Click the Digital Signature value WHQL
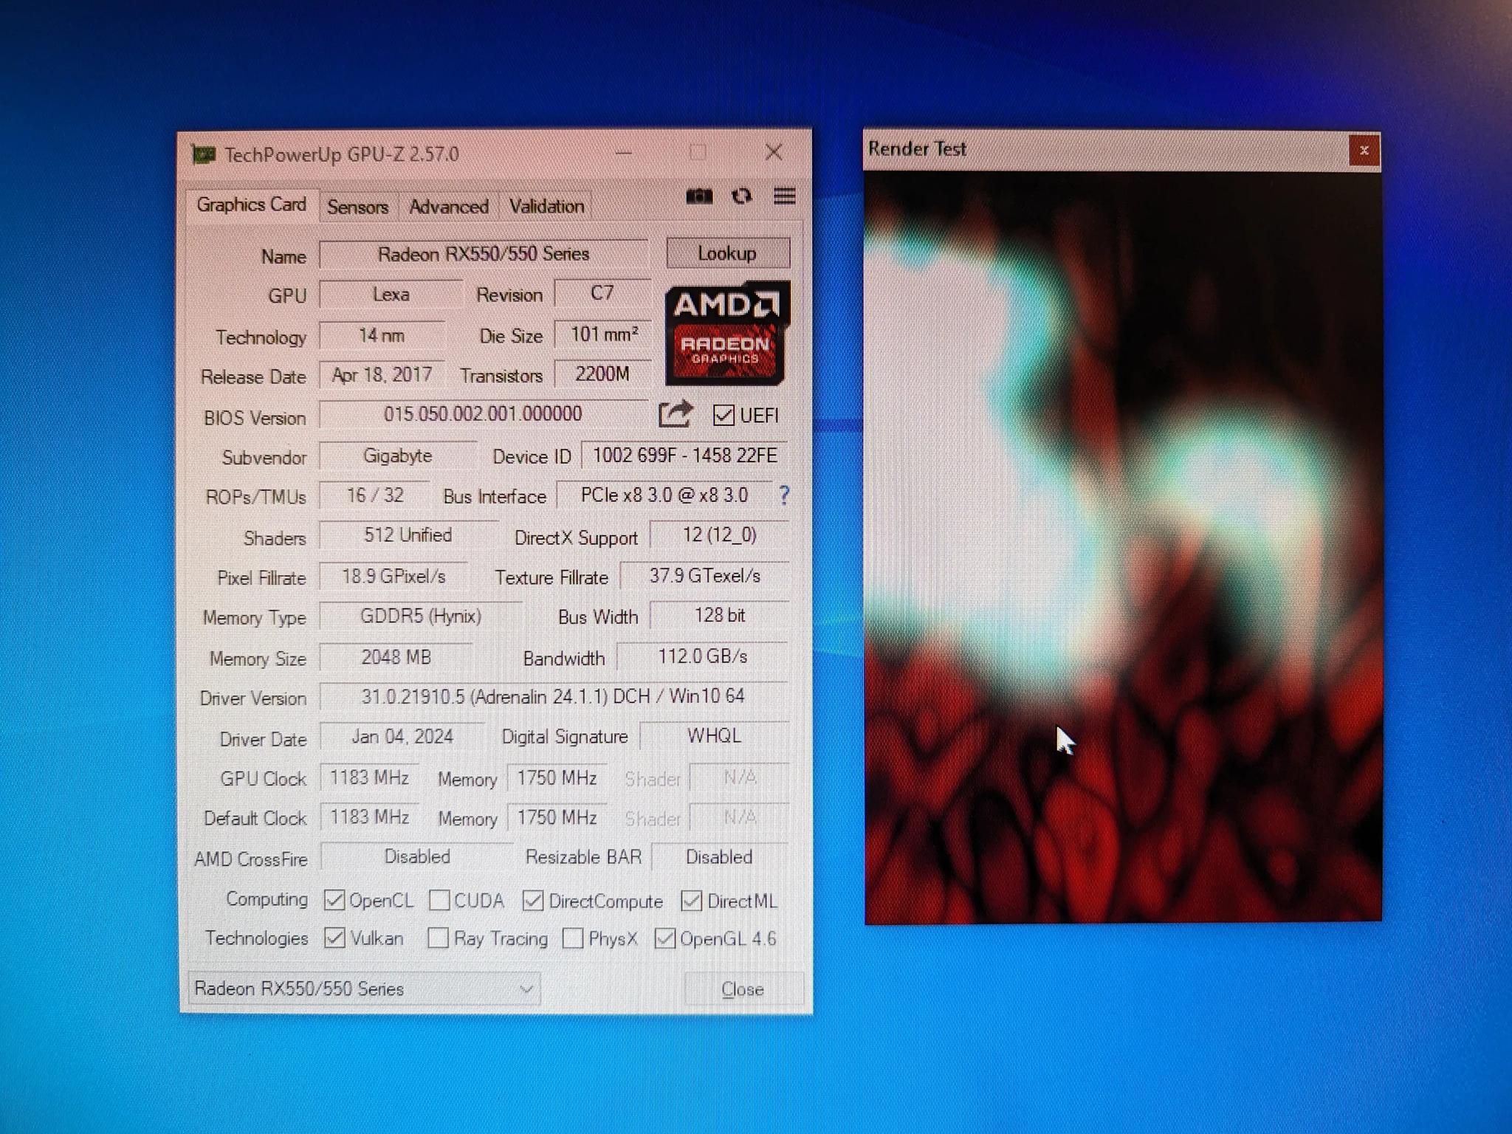The image size is (1512, 1134). pyautogui.click(x=714, y=736)
